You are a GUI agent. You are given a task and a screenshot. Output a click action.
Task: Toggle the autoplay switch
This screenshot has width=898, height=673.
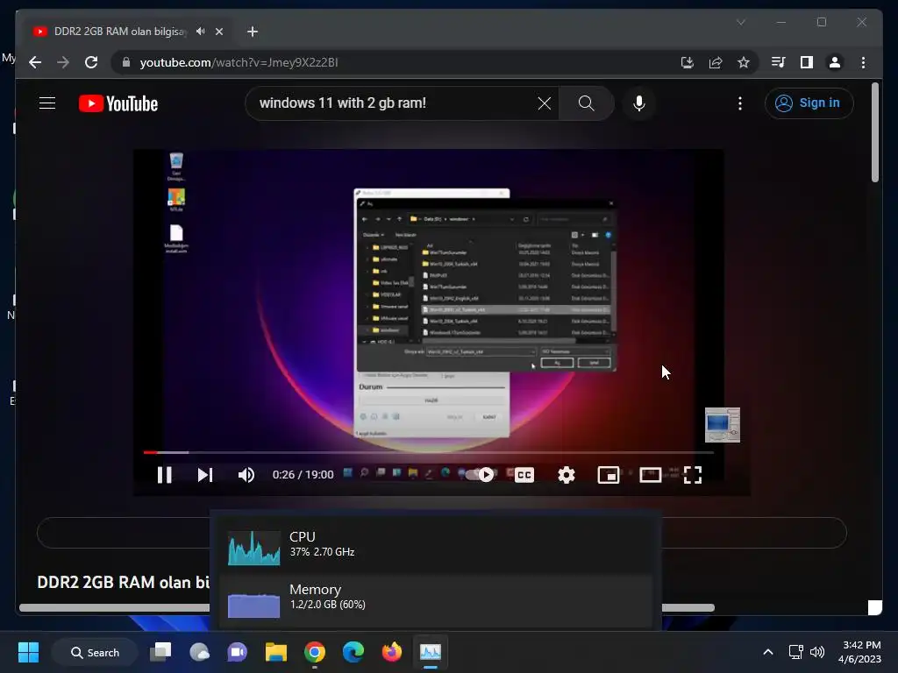coord(480,474)
